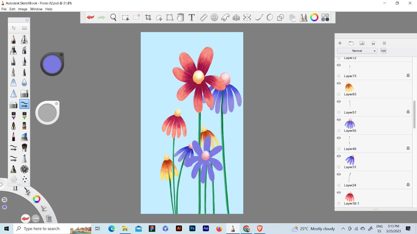Image resolution: width=417 pixels, height=234 pixels.
Task: Open the Help menu
Action: pos(49,9)
